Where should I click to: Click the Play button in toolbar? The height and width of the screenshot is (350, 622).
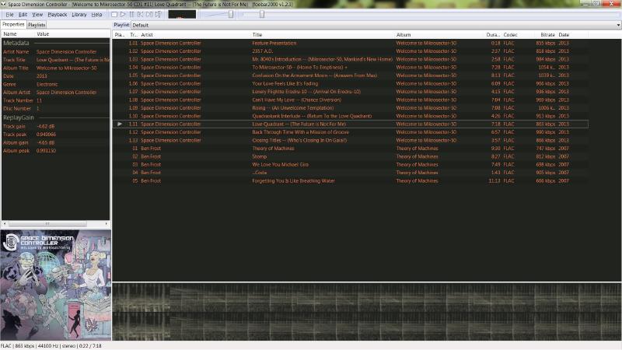click(x=123, y=14)
